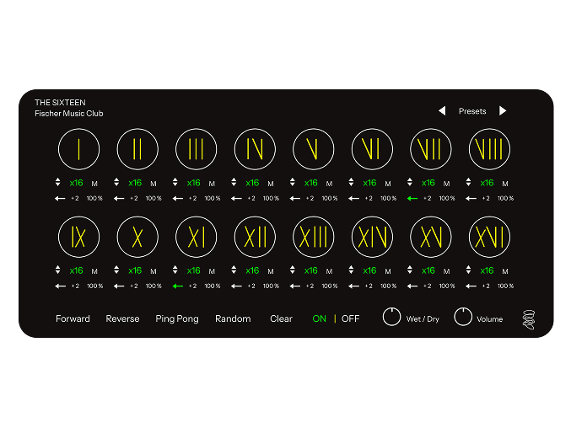Click the x16 value under step XIII

[310, 270]
